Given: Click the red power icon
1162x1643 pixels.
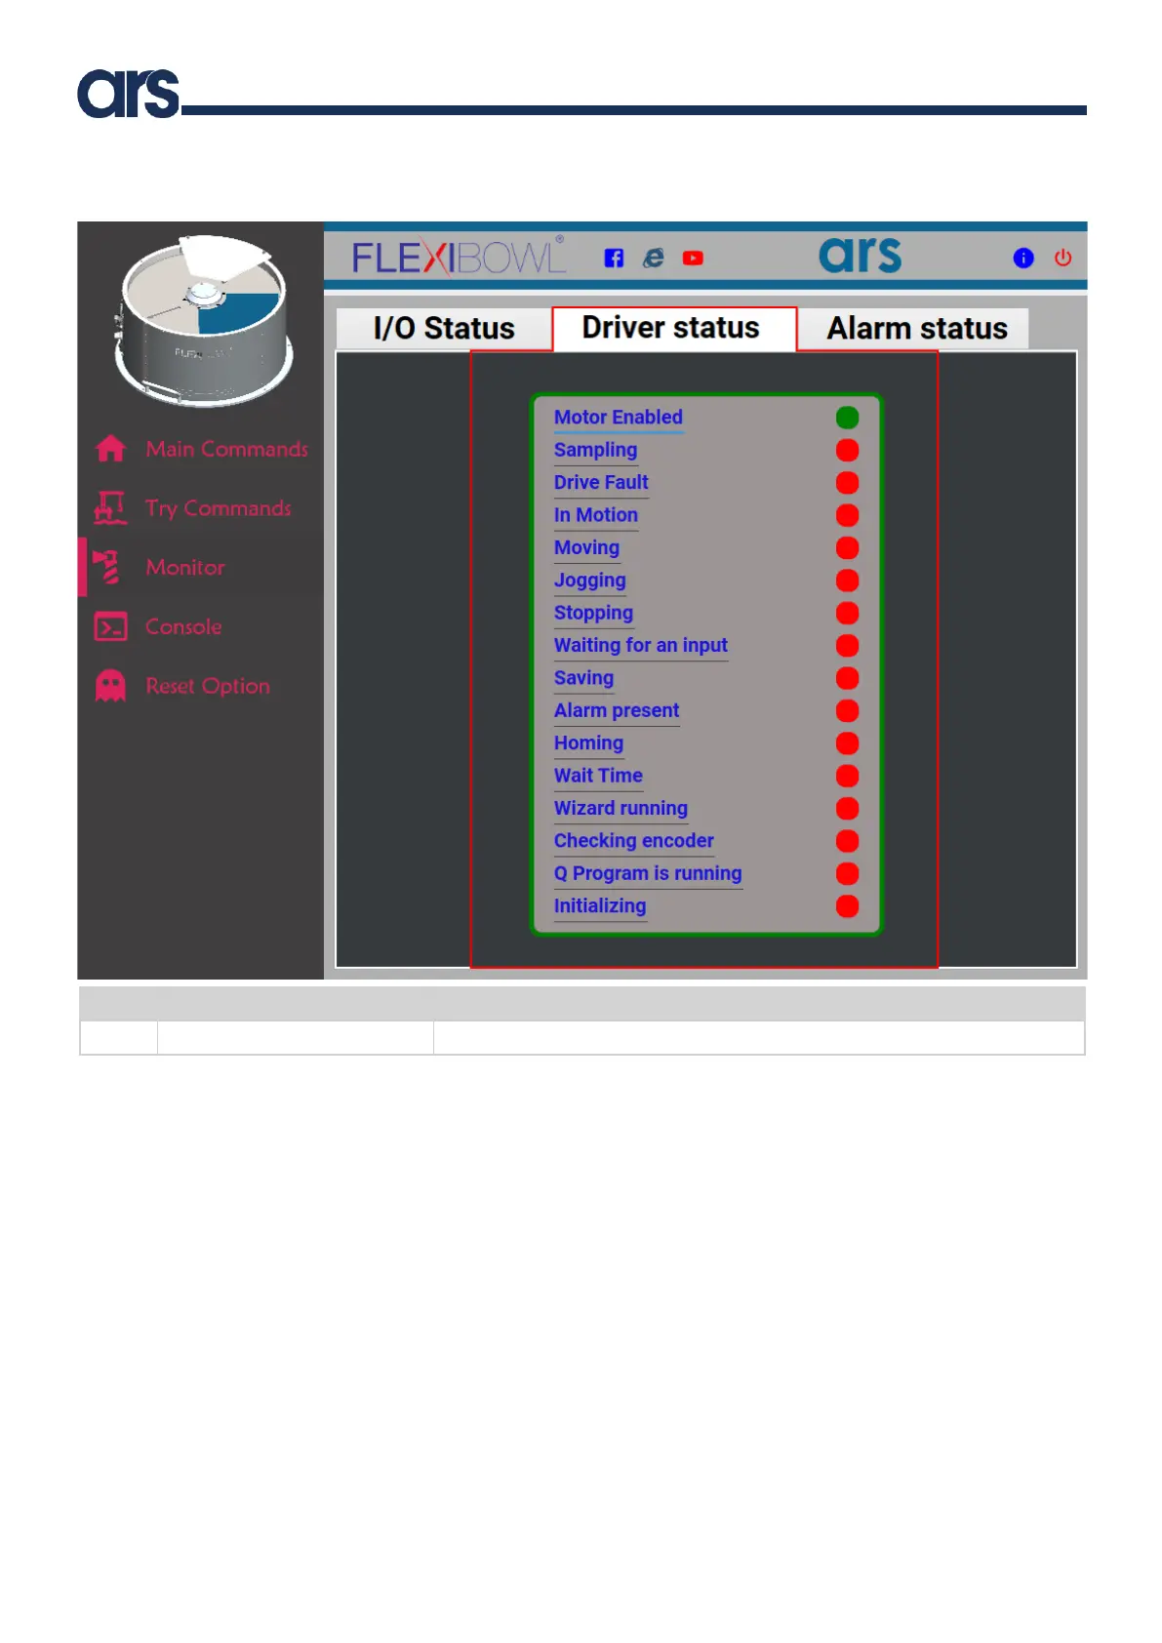Looking at the screenshot, I should point(1062,258).
